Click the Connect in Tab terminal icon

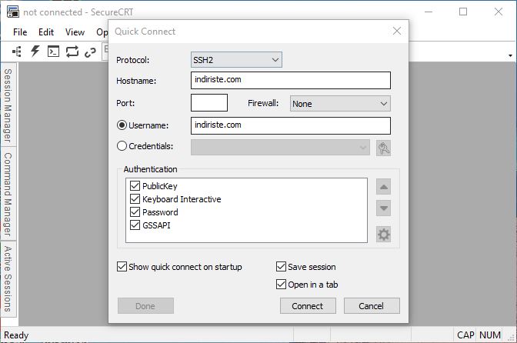click(53, 52)
